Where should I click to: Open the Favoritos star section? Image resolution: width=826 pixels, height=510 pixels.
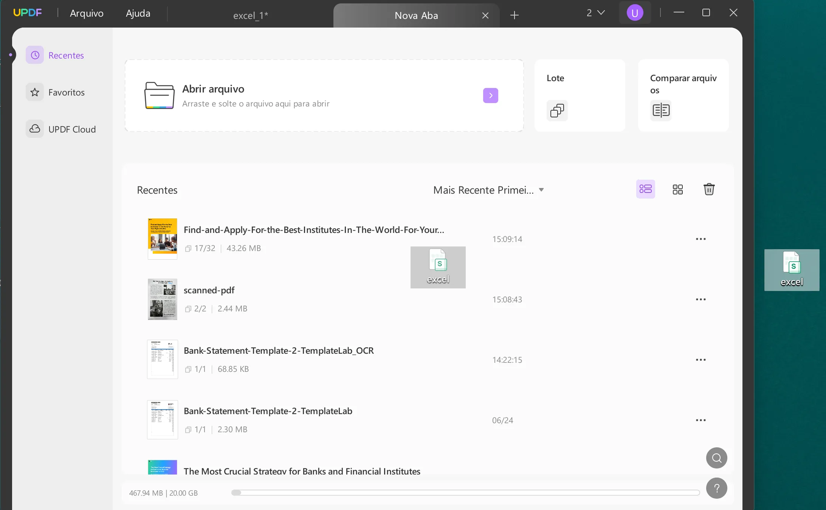[x=56, y=92]
